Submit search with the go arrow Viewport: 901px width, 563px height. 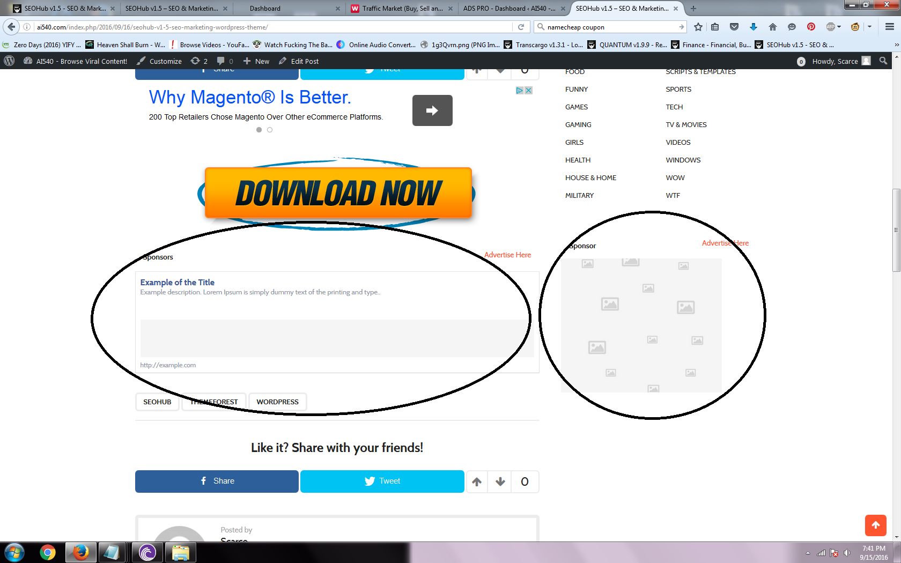[x=681, y=27]
